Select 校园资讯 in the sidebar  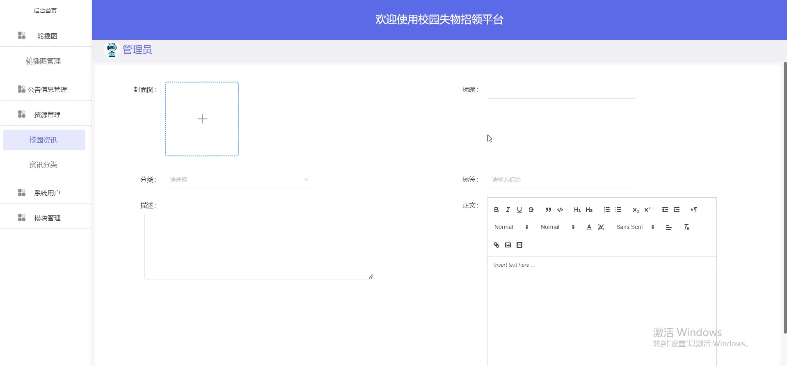(44, 140)
